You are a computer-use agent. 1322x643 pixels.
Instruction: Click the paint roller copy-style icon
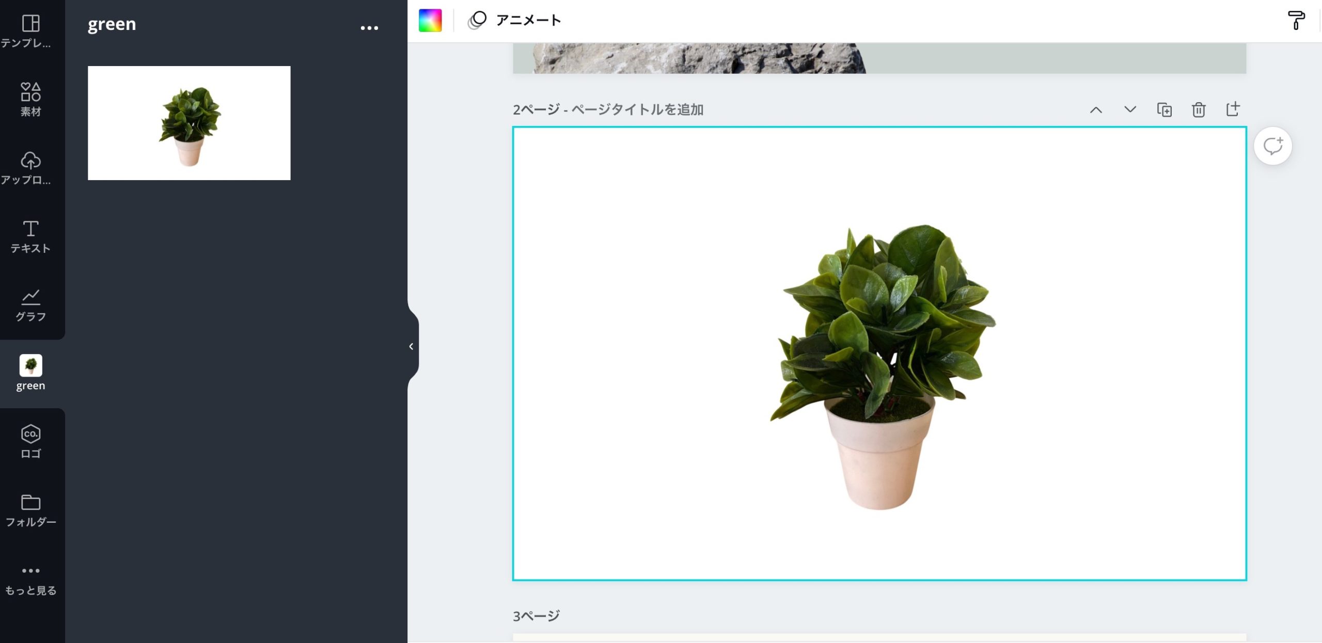1295,21
